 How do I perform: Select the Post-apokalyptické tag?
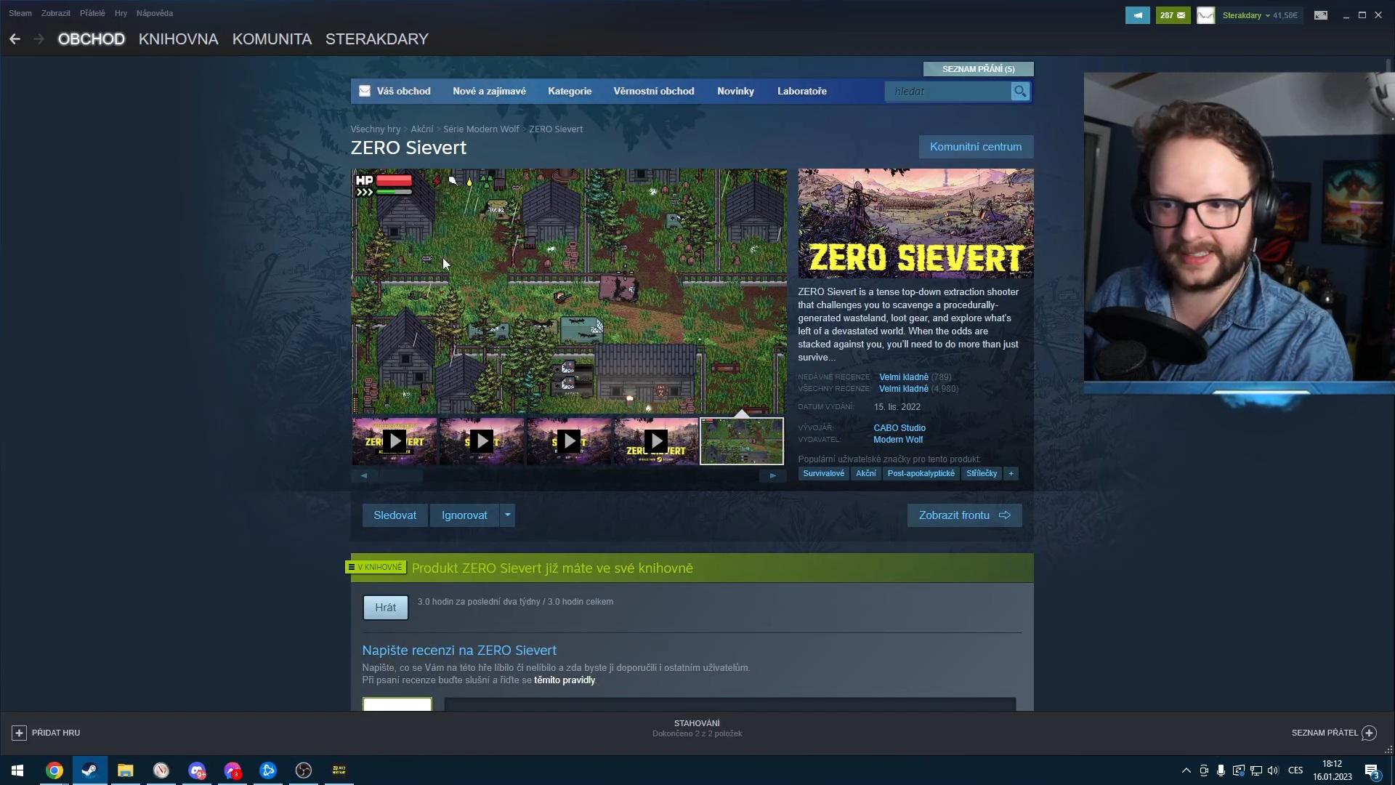point(921,474)
